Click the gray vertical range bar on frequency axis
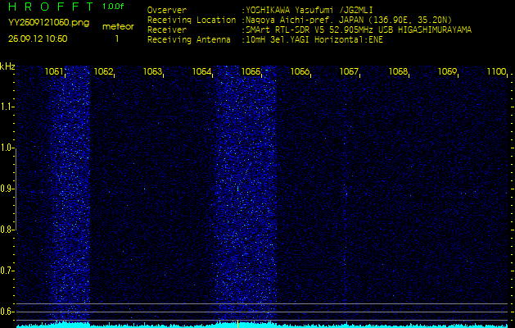This screenshot has width=515, height=328. pyautogui.click(x=16, y=189)
